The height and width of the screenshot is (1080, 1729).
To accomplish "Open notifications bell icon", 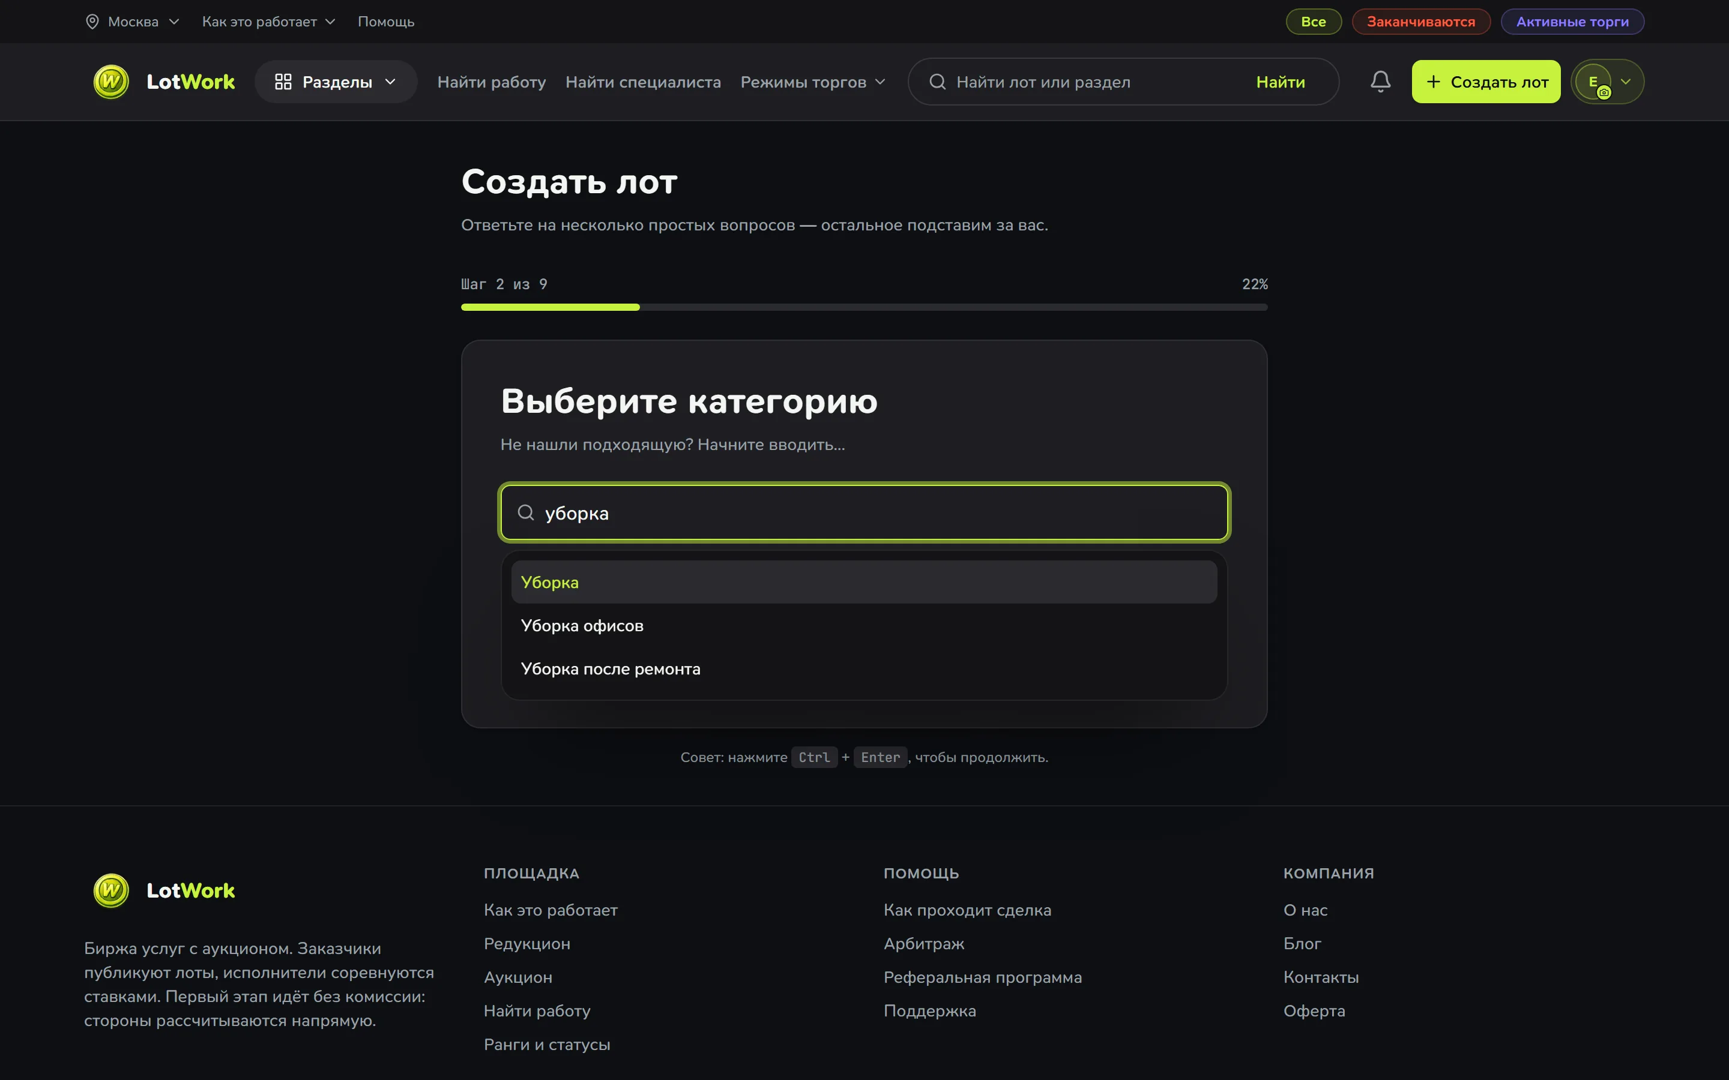I will [1380, 82].
